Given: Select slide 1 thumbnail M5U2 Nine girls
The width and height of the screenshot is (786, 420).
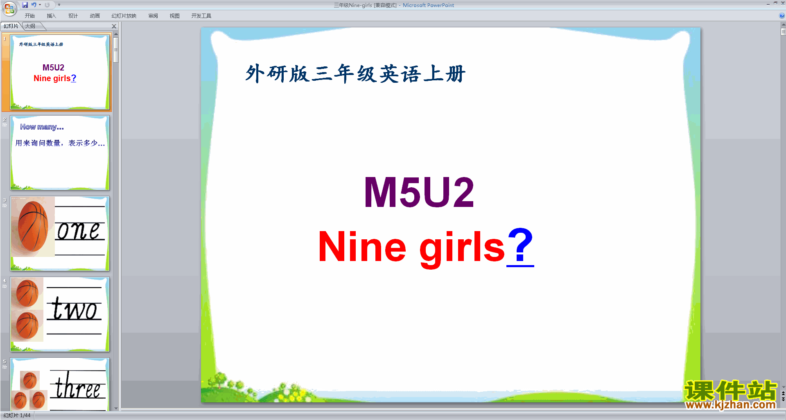Looking at the screenshot, I should tap(60, 72).
